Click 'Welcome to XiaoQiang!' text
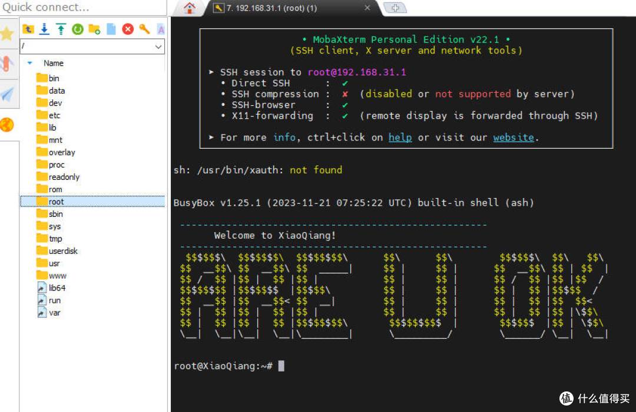 pyautogui.click(x=275, y=236)
